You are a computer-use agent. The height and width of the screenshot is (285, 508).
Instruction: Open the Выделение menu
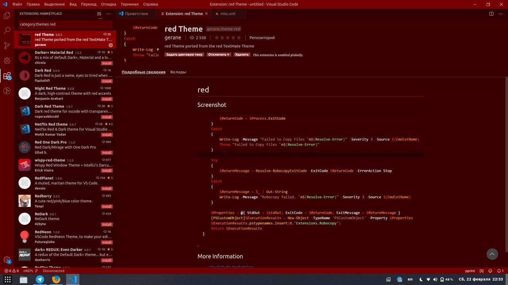coord(54,4)
